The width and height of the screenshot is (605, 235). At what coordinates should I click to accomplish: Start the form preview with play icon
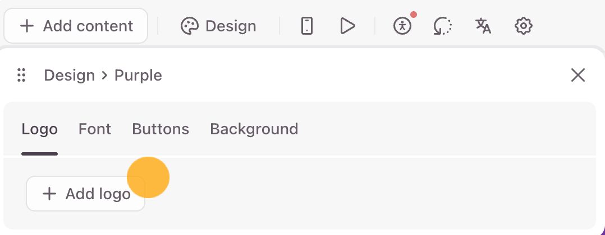347,26
